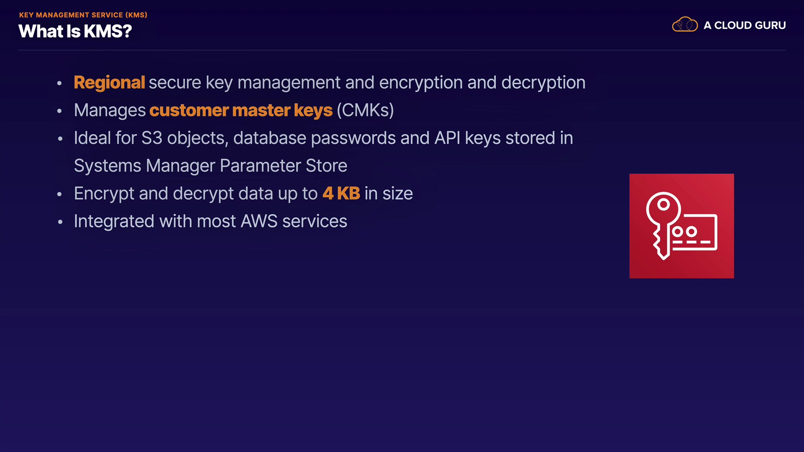804x452 pixels.
Task: Click the highlighted "4 KB" size text
Action: click(x=341, y=193)
